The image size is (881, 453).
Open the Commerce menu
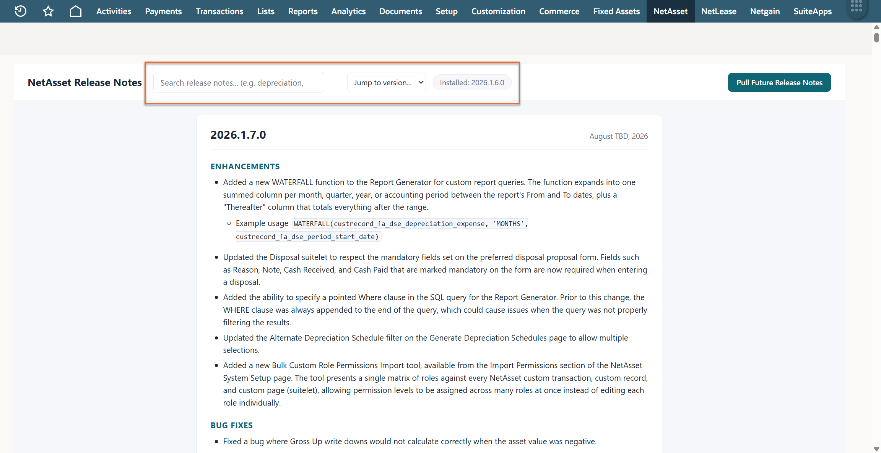coord(559,11)
